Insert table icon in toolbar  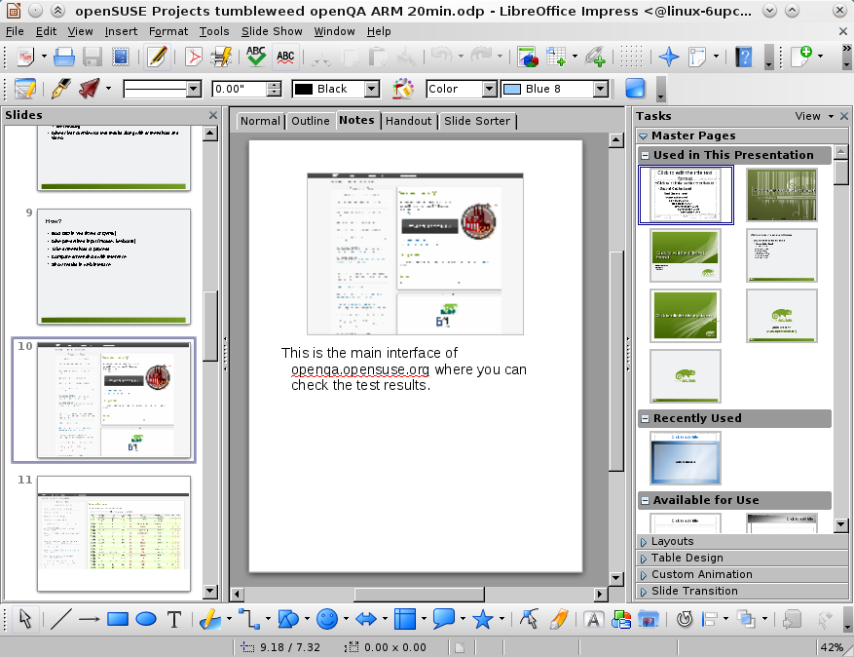point(556,57)
